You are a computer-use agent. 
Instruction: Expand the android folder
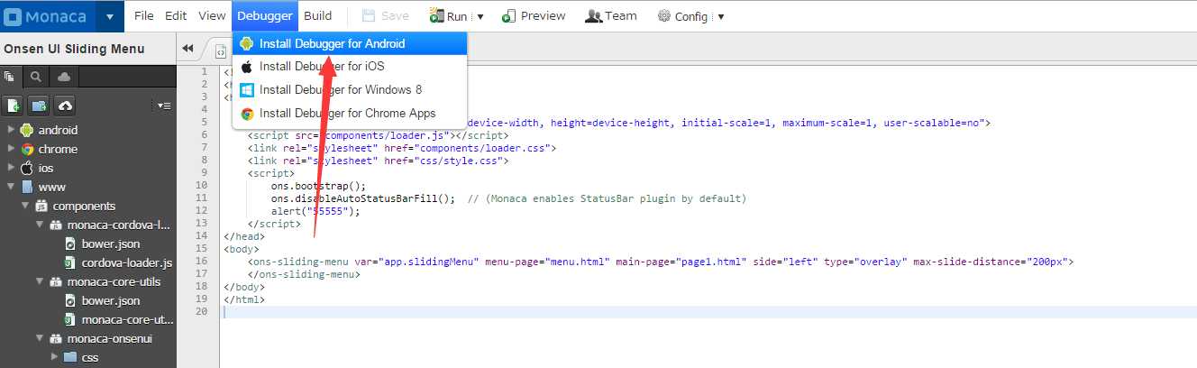coord(10,130)
